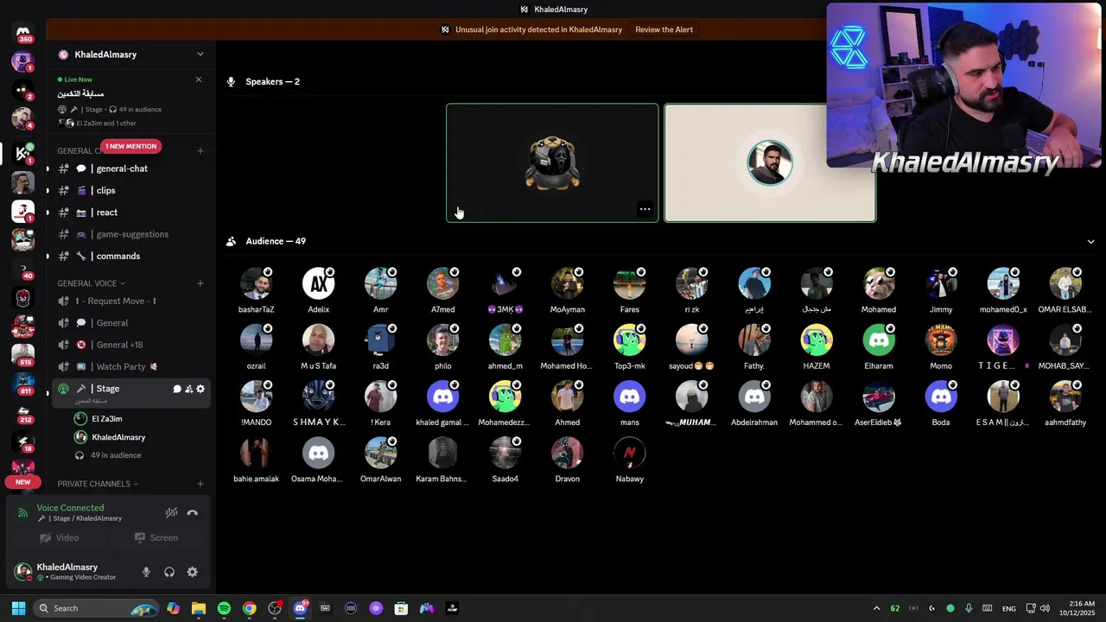Screen dimensions: 1106x622
Task: Turn on camera with Video button
Action: pos(58,537)
